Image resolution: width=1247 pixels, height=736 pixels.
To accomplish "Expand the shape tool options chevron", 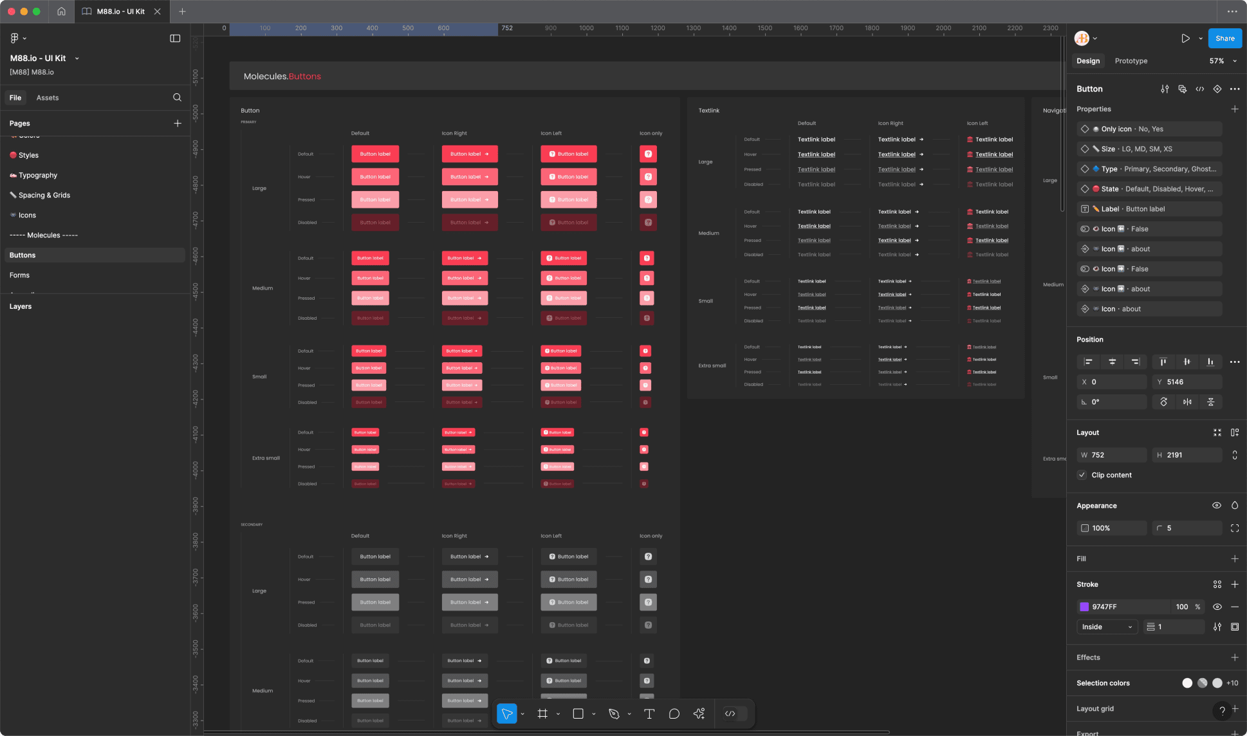I will click(x=593, y=713).
